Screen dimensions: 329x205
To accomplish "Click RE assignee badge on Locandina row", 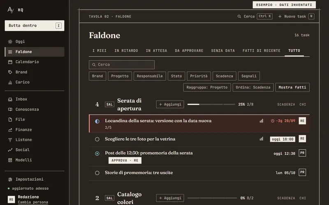I will (302, 121).
